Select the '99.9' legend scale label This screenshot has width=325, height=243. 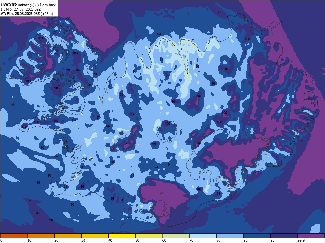301,240
